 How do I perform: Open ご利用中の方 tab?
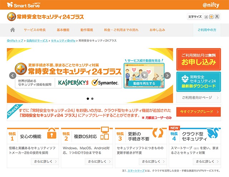pos(207,30)
